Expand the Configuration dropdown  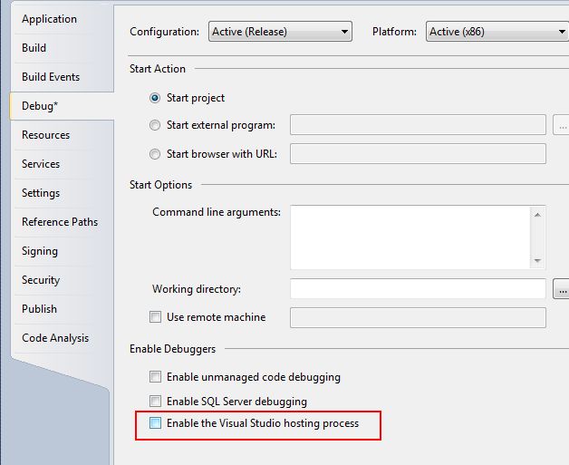pyautogui.click(x=280, y=32)
